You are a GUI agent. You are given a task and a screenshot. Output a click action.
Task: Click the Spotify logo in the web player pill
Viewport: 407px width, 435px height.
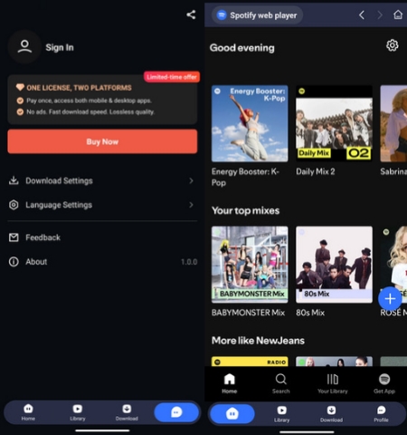tap(222, 15)
